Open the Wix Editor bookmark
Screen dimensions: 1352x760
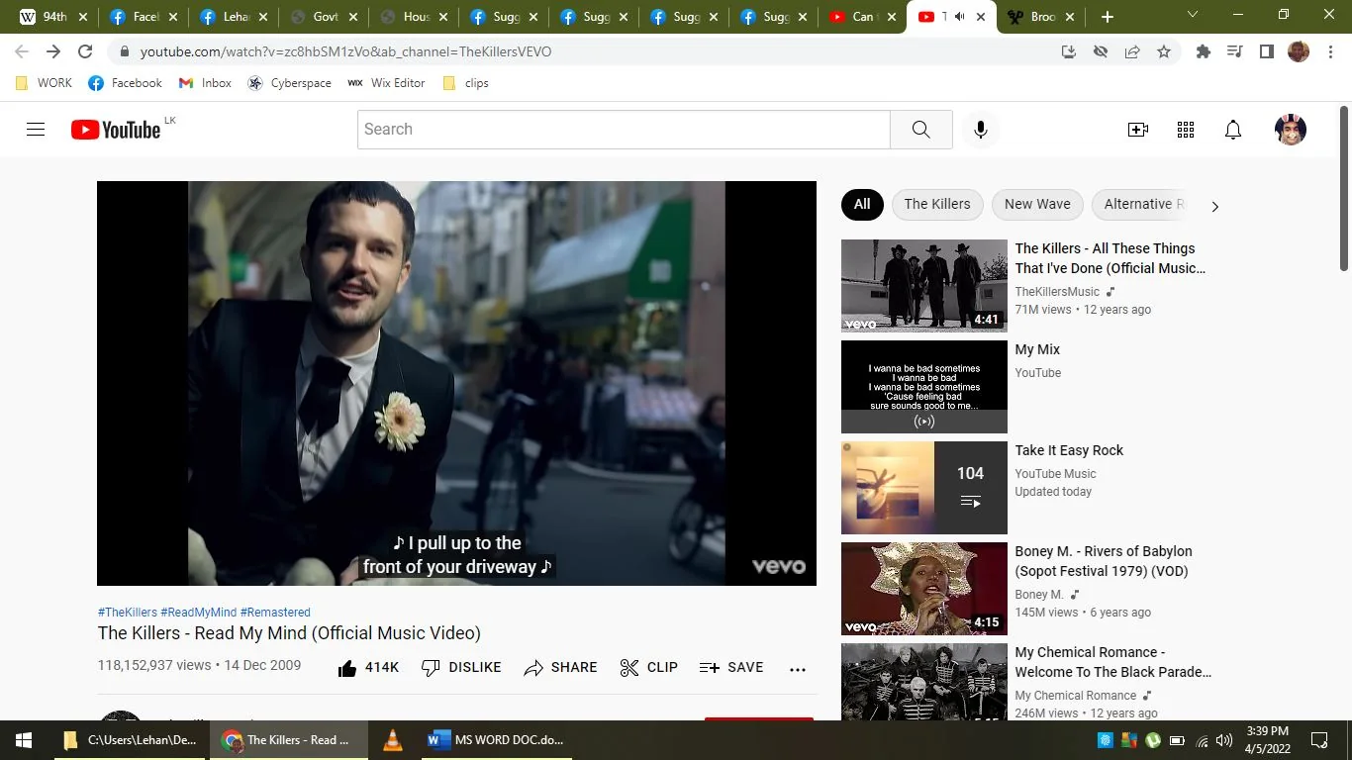pyautogui.click(x=386, y=83)
